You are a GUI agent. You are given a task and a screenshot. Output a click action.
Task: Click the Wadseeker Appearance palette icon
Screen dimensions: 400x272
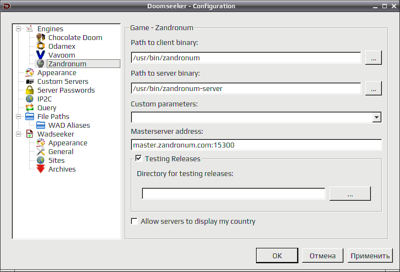(x=41, y=143)
